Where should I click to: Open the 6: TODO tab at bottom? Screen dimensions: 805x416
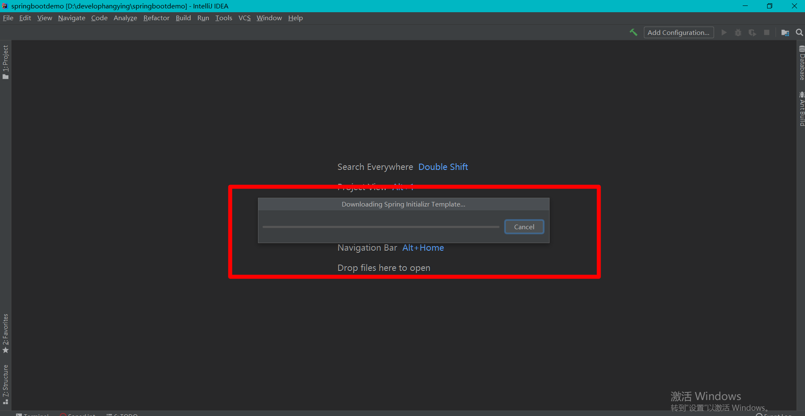tap(122, 414)
